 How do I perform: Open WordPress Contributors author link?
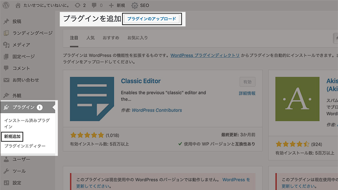click(157, 110)
